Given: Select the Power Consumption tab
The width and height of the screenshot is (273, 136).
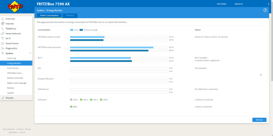Looking at the screenshot, I should [49, 15].
